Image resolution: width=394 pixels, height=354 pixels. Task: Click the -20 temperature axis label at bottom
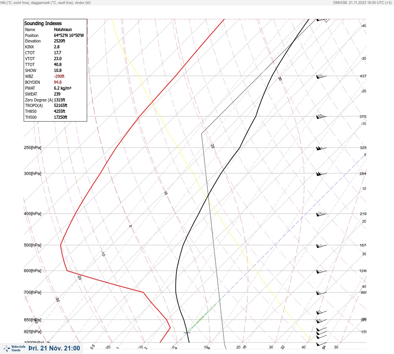pos(108,347)
